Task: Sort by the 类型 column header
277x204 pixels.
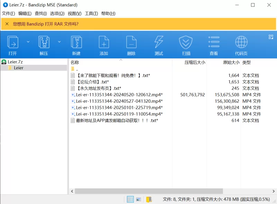Action: (247, 62)
